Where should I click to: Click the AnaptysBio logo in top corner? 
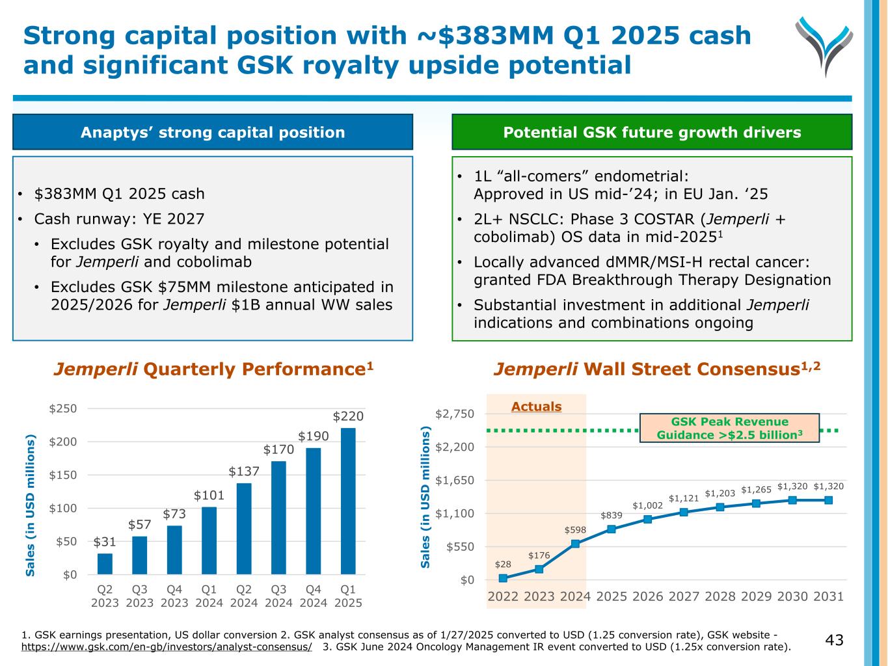(824, 46)
